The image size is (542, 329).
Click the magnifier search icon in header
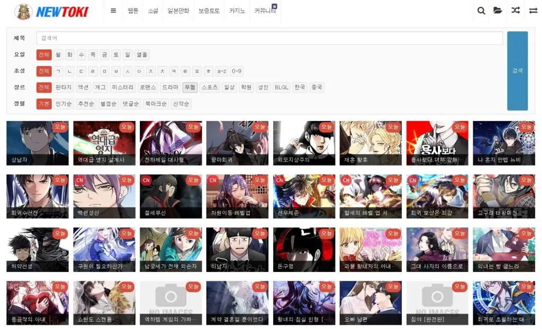coord(481,11)
